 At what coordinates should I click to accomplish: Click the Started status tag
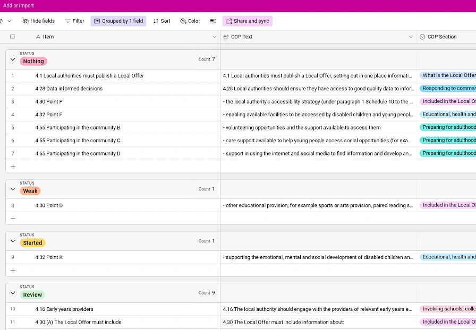[x=32, y=243]
